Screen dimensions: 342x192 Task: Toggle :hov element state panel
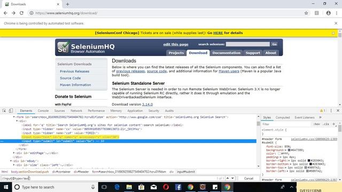coord(317,124)
